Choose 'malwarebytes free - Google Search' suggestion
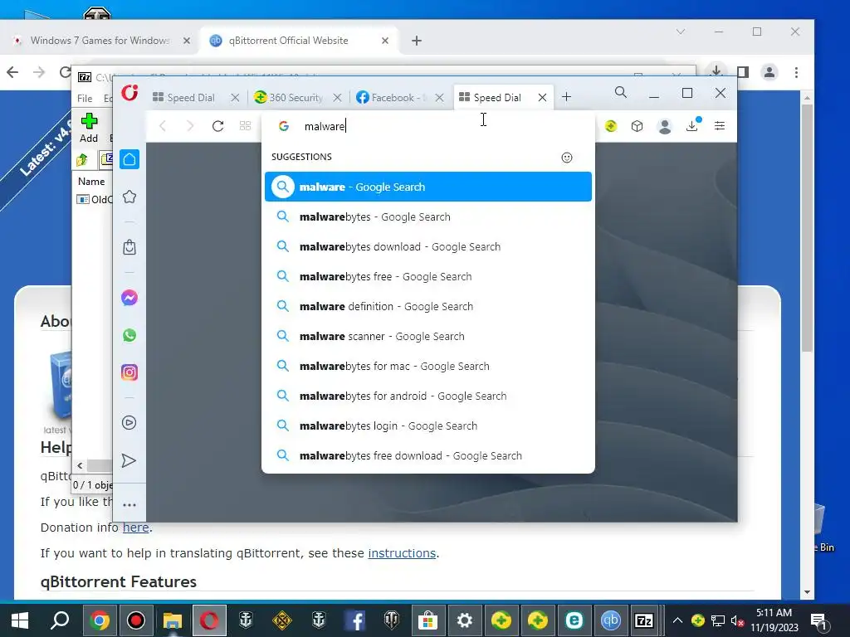 pyautogui.click(x=428, y=276)
